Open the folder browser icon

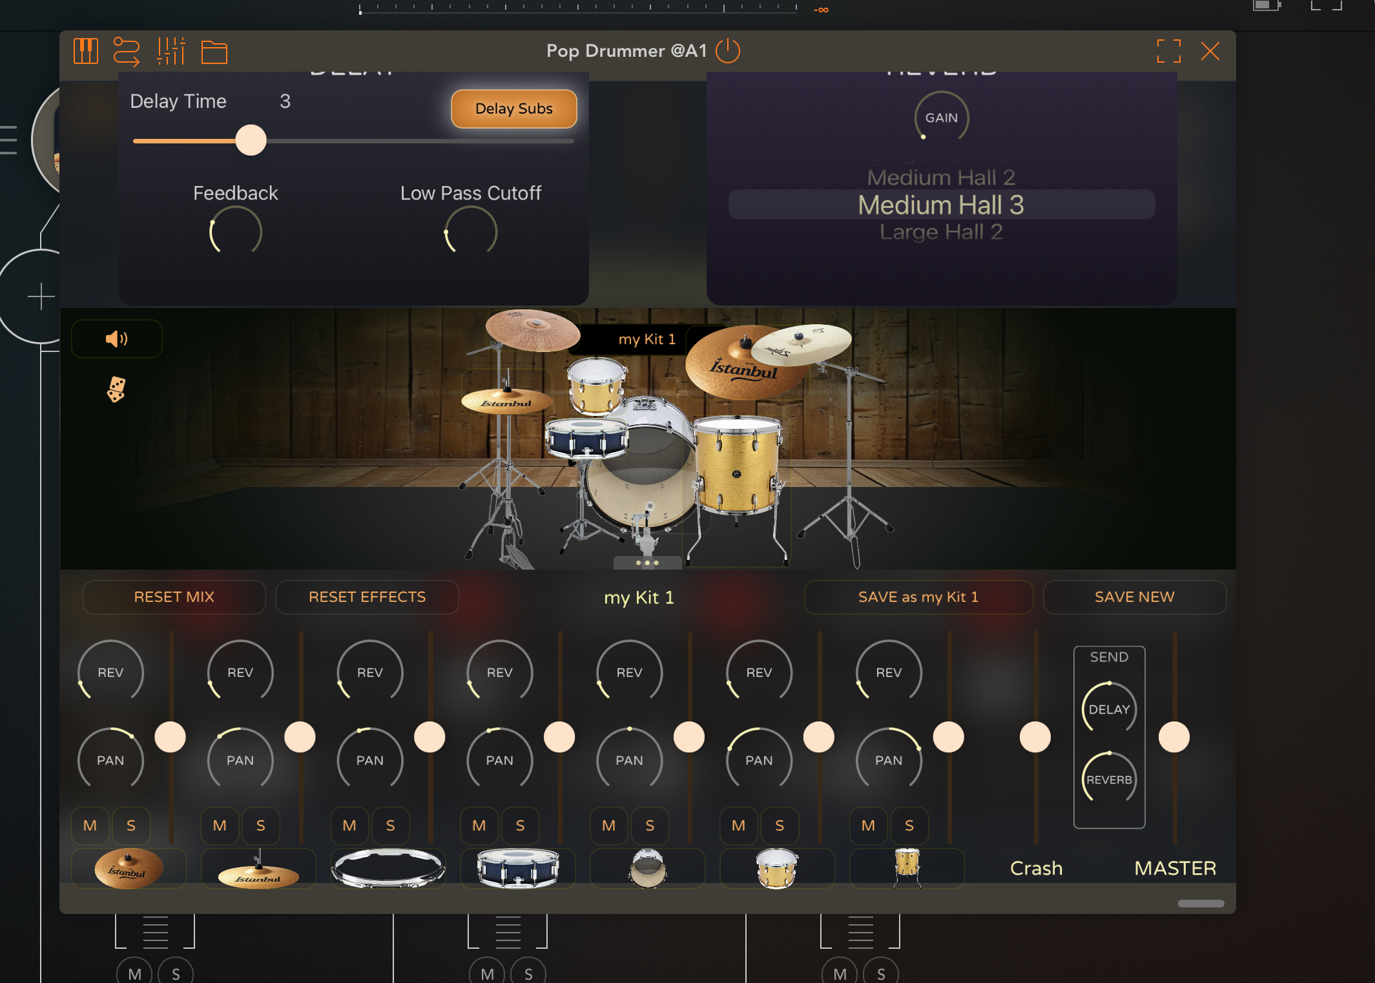[214, 52]
